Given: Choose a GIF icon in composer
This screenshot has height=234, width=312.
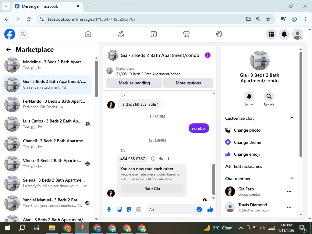Looking at the screenshot, I should [139, 210].
